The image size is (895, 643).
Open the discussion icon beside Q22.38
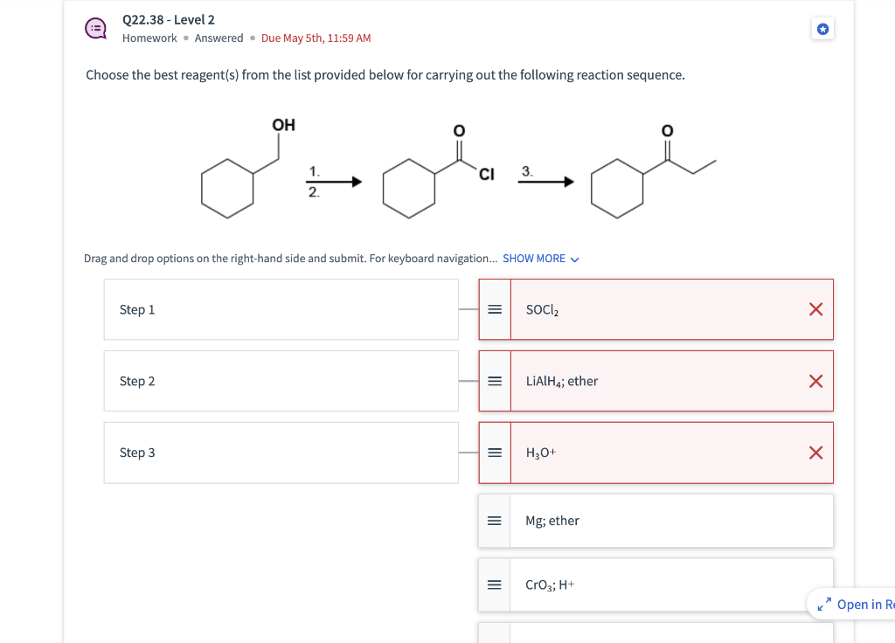tap(95, 28)
